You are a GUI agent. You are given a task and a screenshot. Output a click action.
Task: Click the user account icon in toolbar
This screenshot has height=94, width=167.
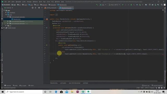click(x=165, y=5)
